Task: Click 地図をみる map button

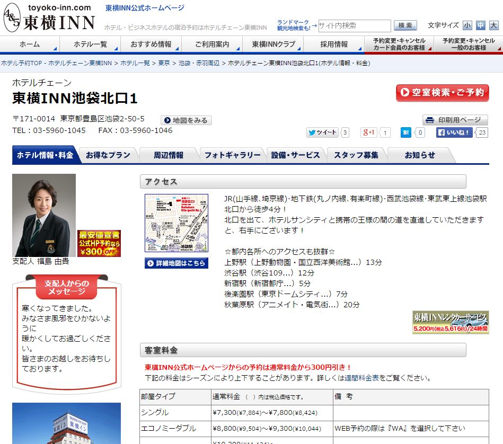Action: (x=186, y=120)
